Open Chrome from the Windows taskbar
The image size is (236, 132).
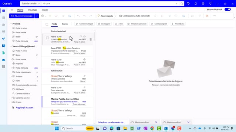[x=152, y=128]
